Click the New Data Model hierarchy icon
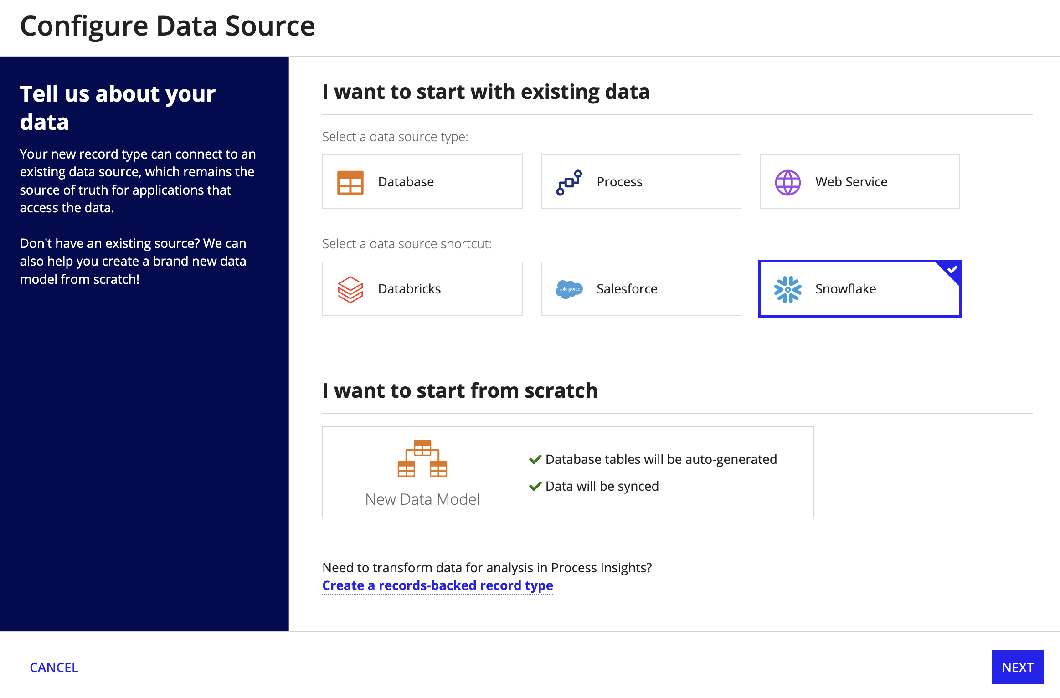The height and width of the screenshot is (698, 1060). tap(422, 458)
